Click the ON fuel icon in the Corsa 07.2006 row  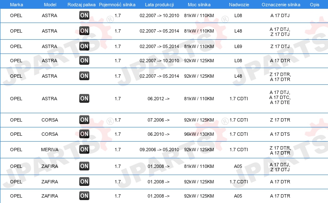84,119
